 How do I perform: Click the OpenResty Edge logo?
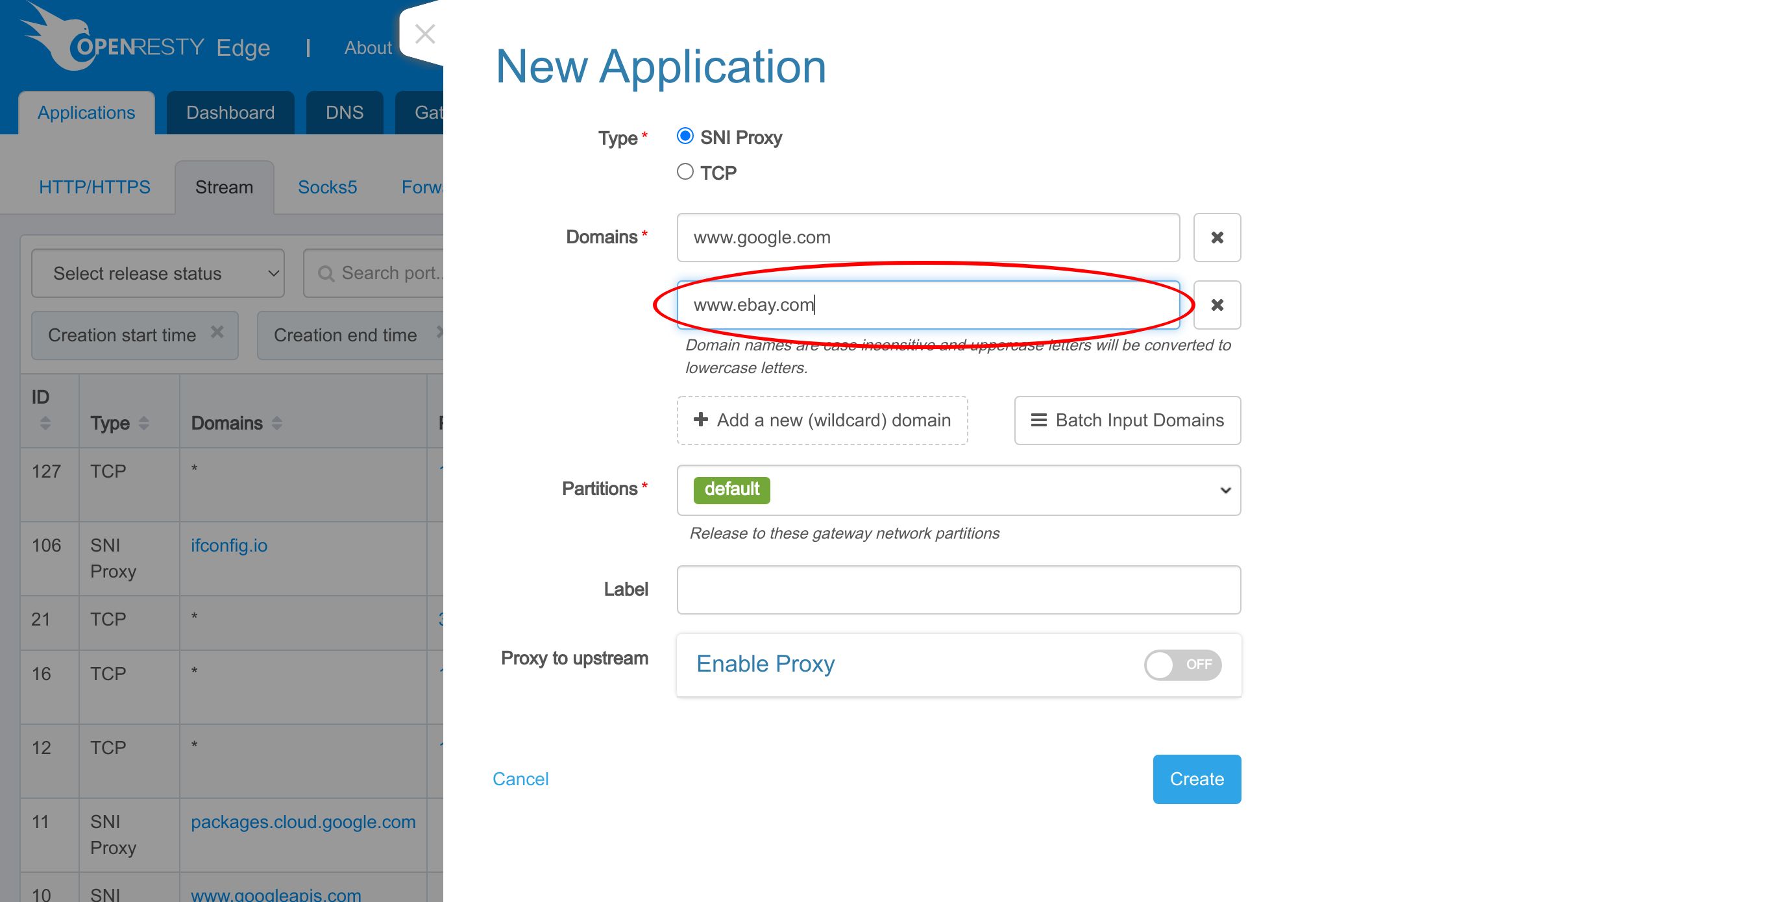tap(145, 39)
